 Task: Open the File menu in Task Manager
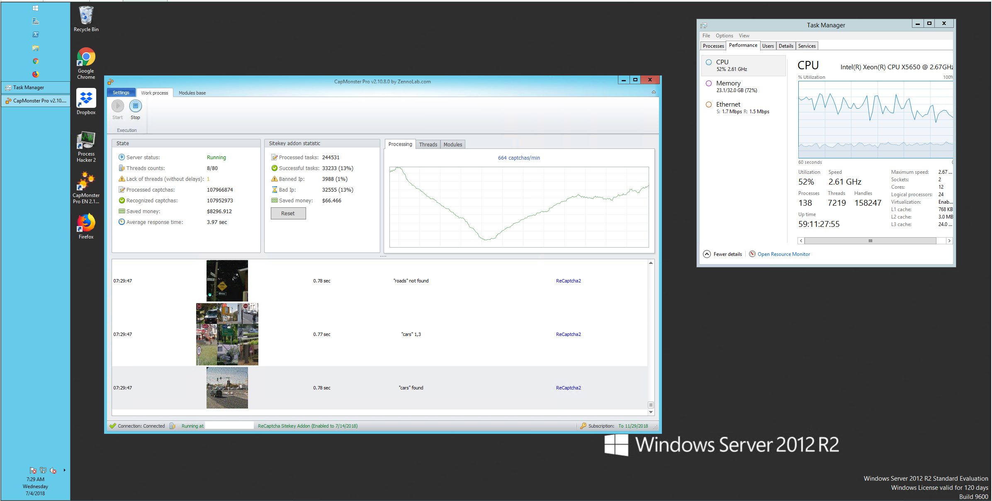(706, 36)
